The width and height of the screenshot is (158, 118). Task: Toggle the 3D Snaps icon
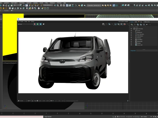[x=30, y=5]
